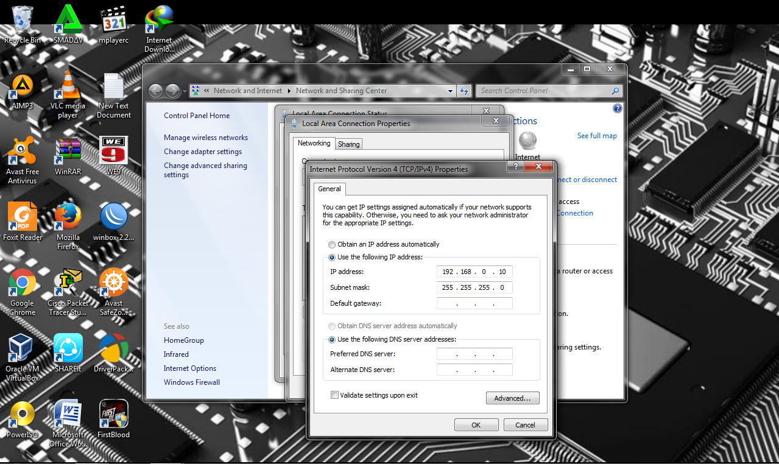Select the Networking tab
This screenshot has width=779, height=464.
(x=314, y=143)
